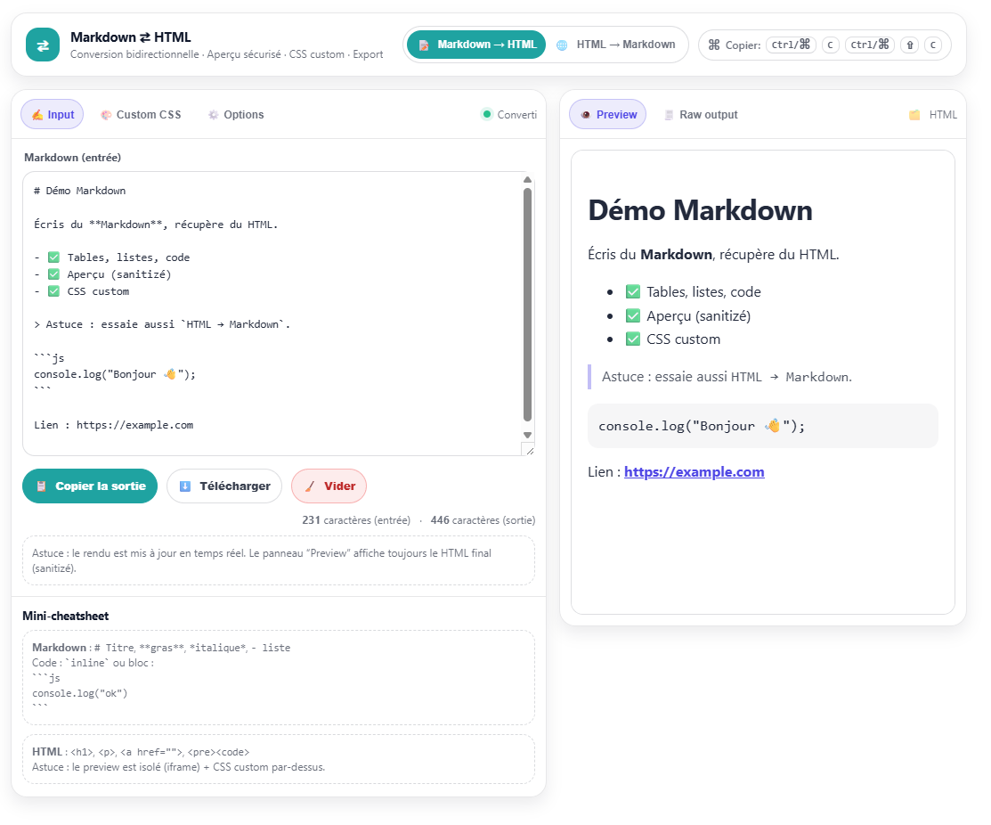The image size is (991, 825).
Task: Click the Démo Markdown heading in preview
Action: [700, 210]
